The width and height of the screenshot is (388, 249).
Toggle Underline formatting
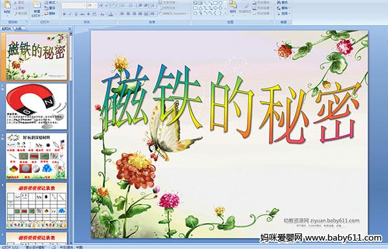tap(76, 14)
